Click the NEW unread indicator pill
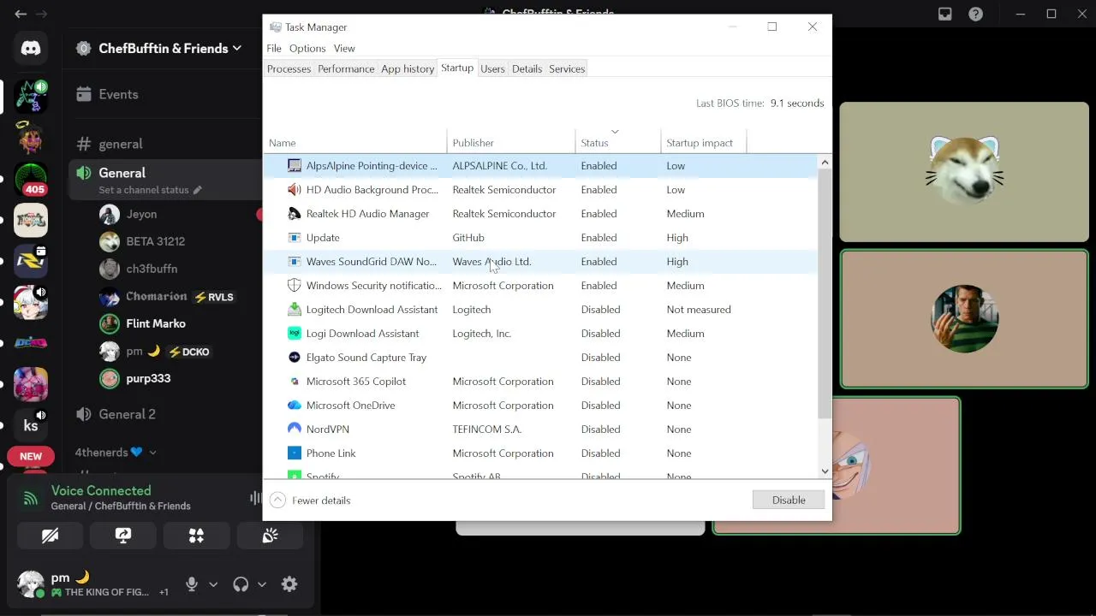Image resolution: width=1096 pixels, height=616 pixels. point(31,456)
